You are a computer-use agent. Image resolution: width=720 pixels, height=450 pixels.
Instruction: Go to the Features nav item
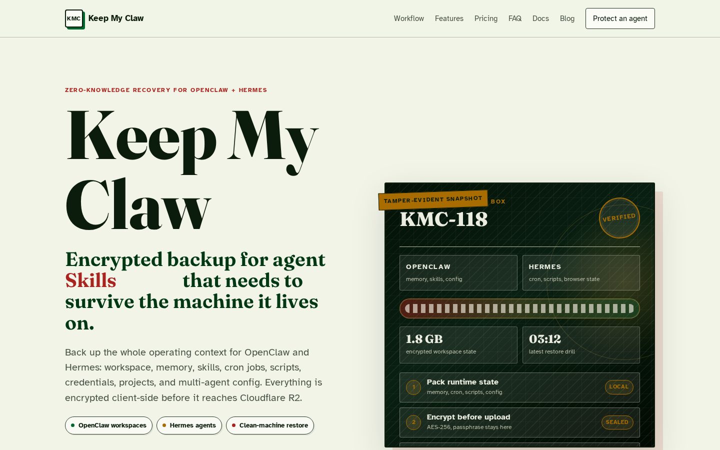tap(449, 18)
